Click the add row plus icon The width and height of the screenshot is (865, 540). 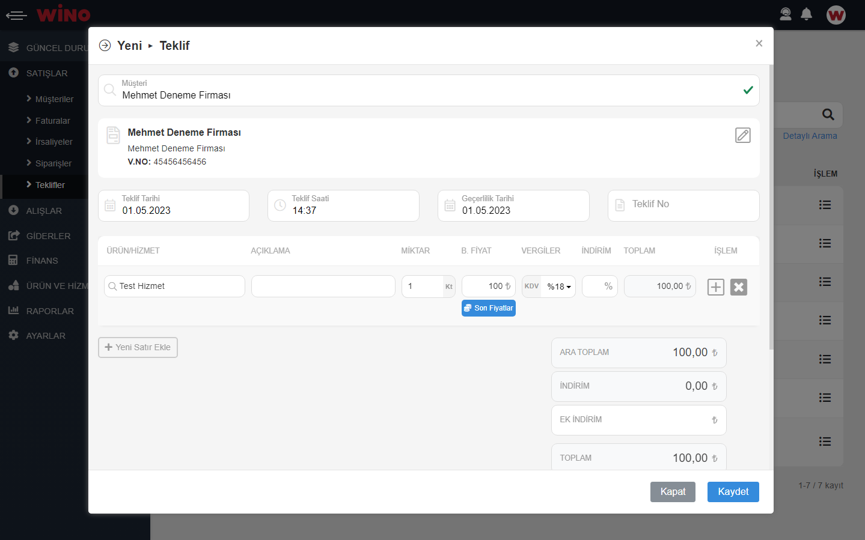[x=715, y=287]
